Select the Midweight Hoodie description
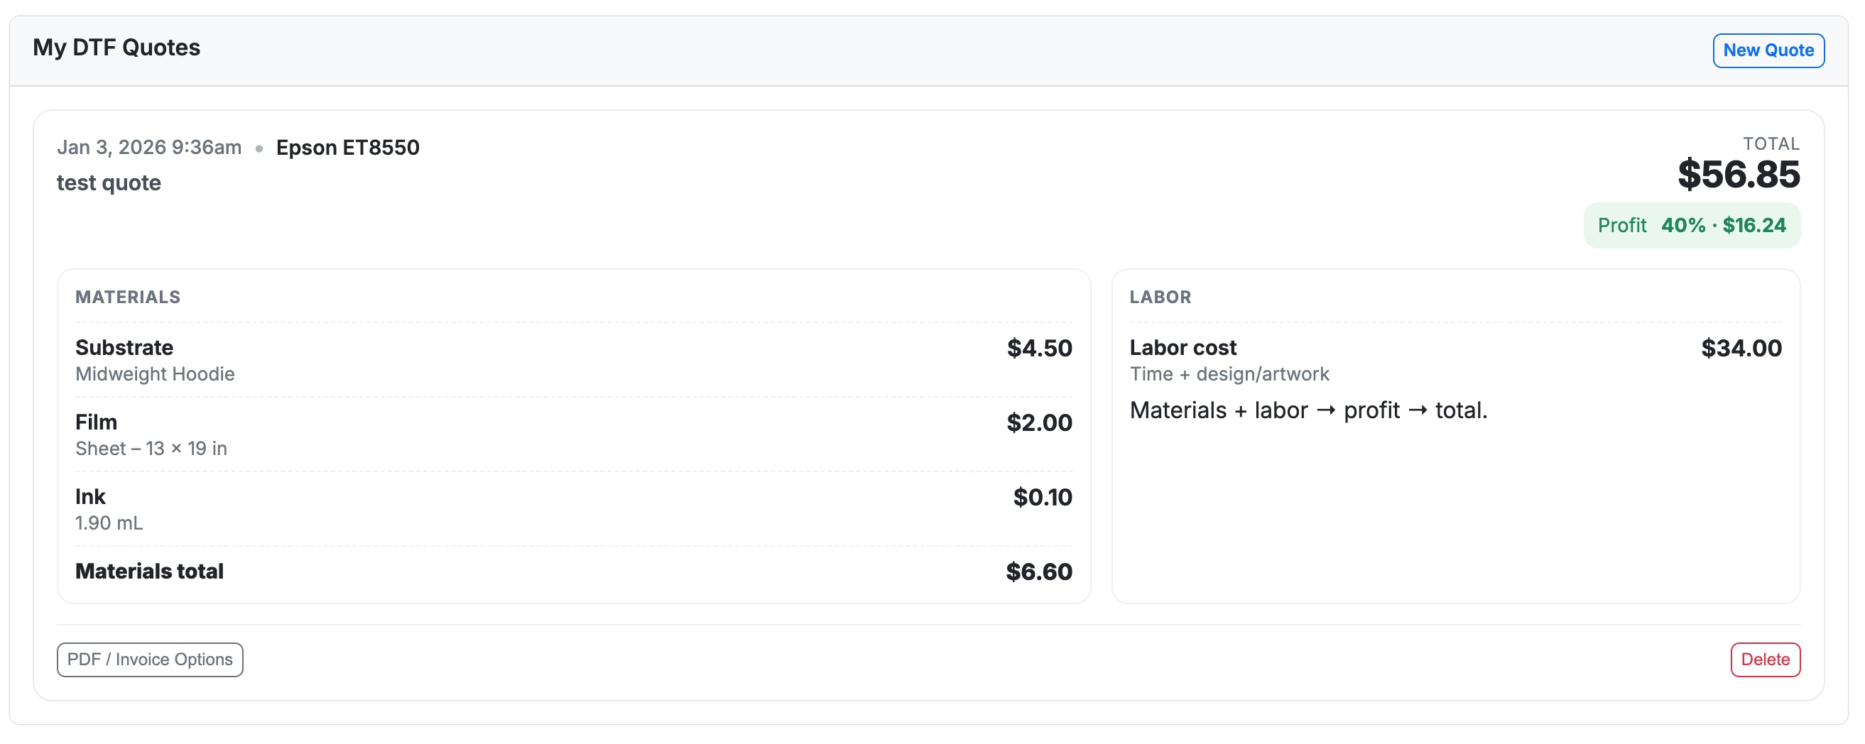Screen dimensions: 1865x744 [155, 374]
